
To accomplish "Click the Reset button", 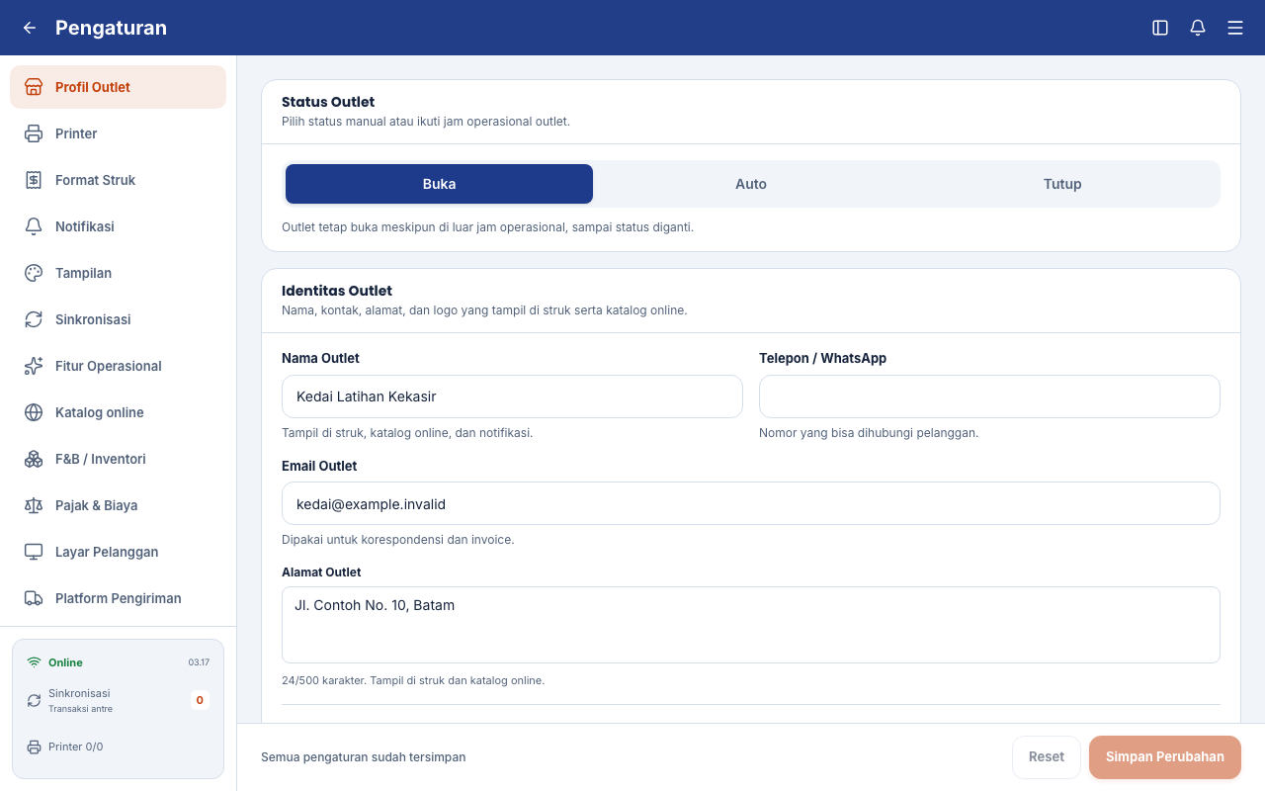I will (1047, 757).
